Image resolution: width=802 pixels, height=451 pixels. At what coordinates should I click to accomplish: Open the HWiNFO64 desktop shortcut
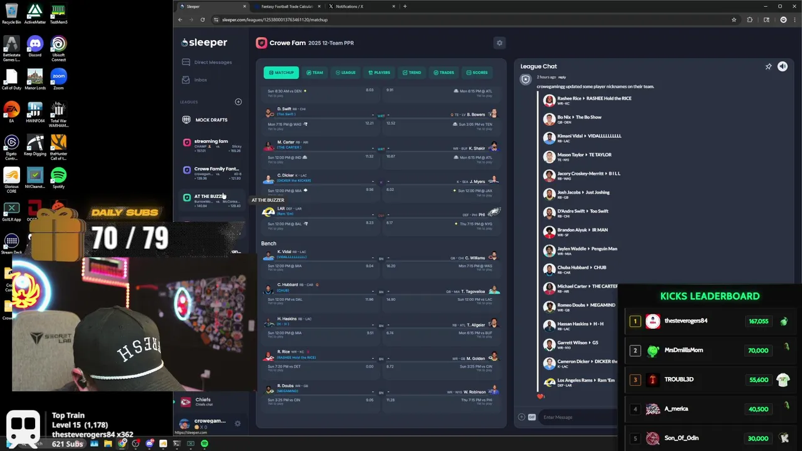tap(35, 113)
